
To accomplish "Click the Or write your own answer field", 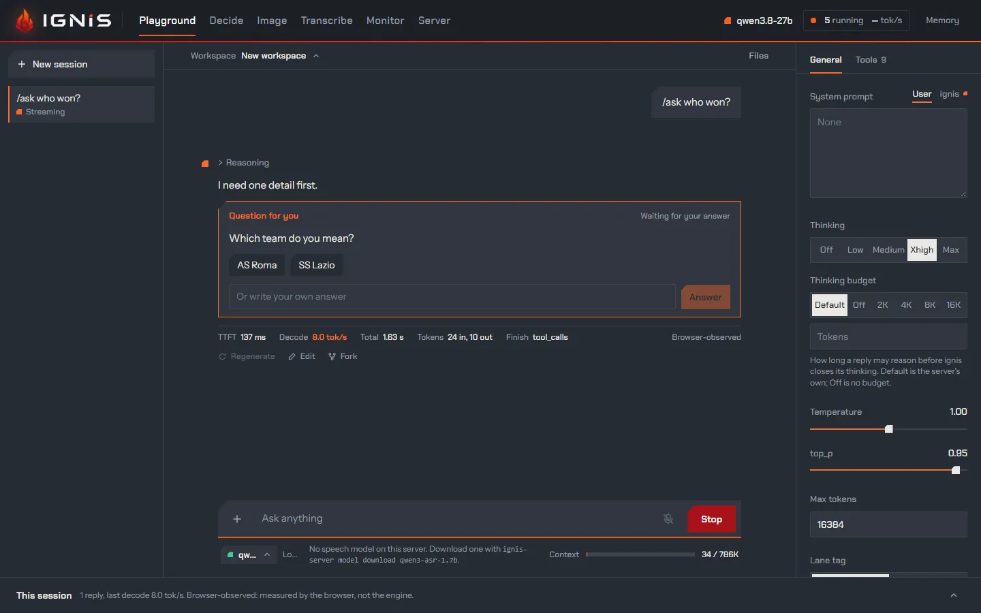I will 452,297.
